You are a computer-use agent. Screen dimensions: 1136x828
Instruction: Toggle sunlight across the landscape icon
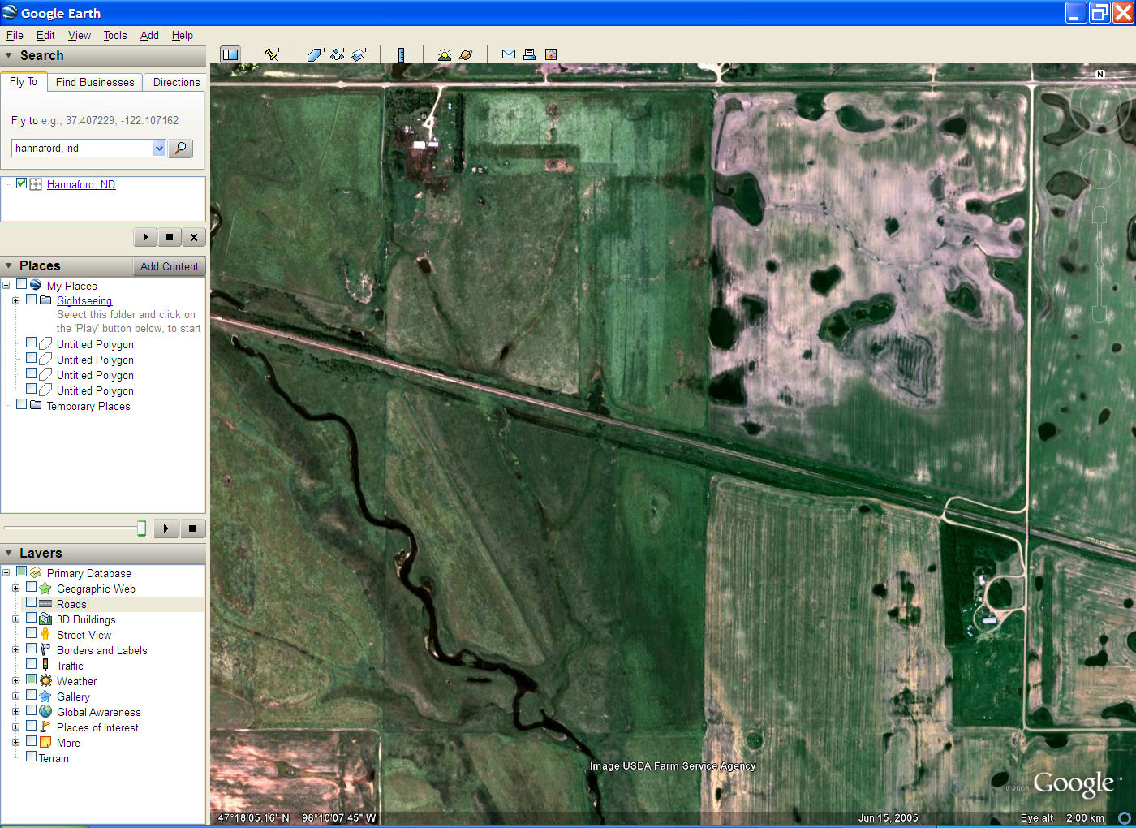coord(444,54)
